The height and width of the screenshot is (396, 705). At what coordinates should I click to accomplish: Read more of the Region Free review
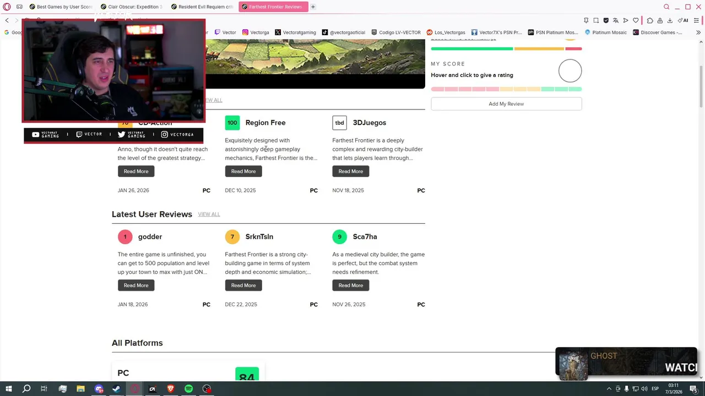tap(243, 171)
